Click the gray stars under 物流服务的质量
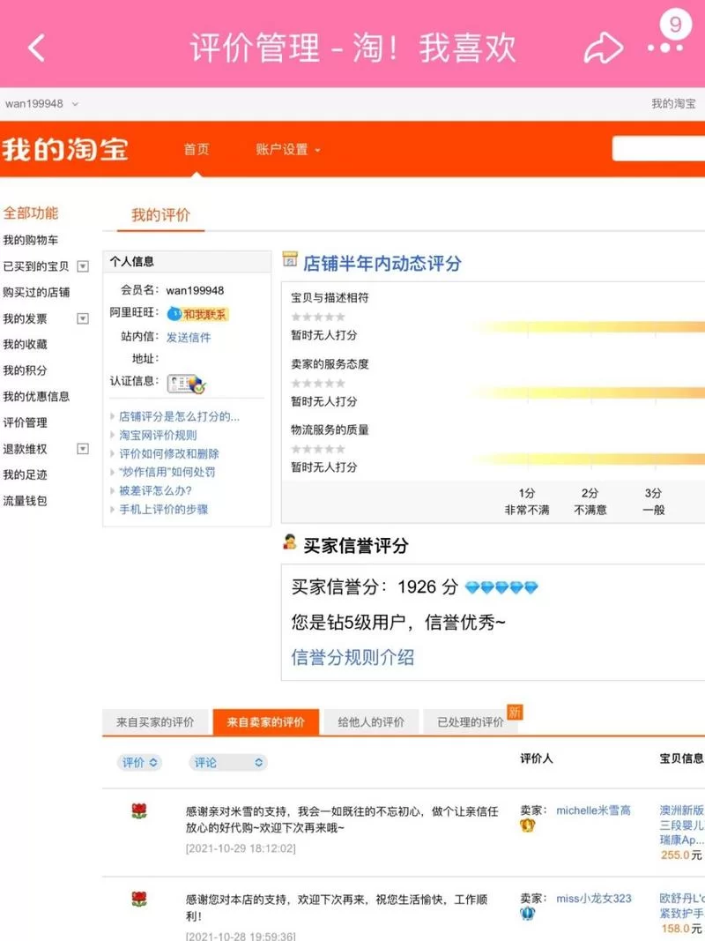 coord(318,449)
